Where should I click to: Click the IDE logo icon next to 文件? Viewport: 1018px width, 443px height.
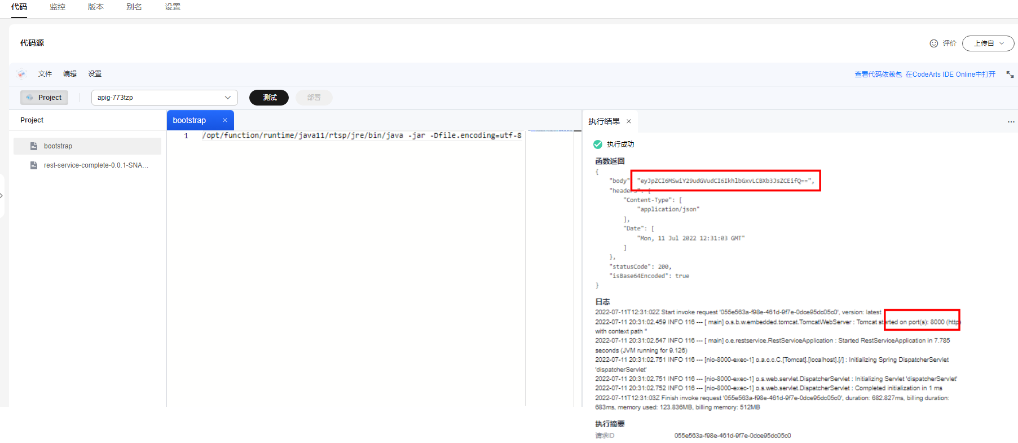pyautogui.click(x=21, y=74)
